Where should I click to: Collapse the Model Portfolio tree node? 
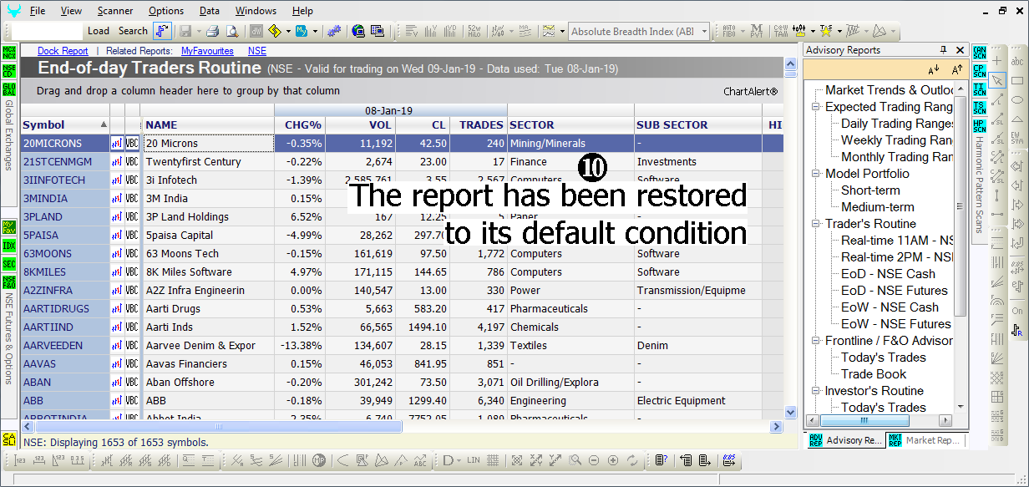pyautogui.click(x=815, y=174)
